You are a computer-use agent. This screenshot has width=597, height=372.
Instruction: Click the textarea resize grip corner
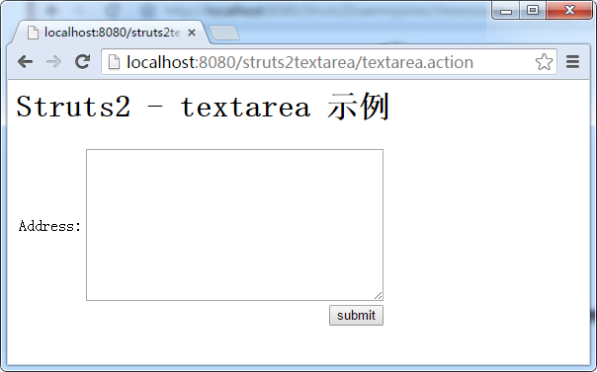tap(379, 296)
